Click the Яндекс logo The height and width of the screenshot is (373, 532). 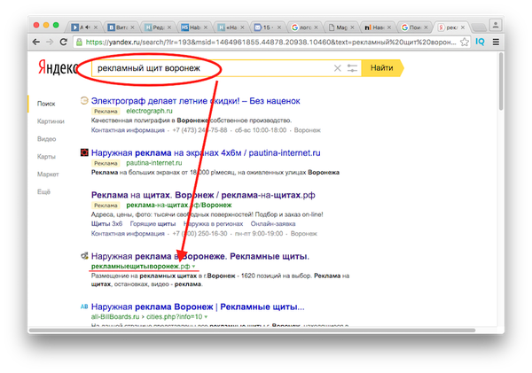pos(58,67)
